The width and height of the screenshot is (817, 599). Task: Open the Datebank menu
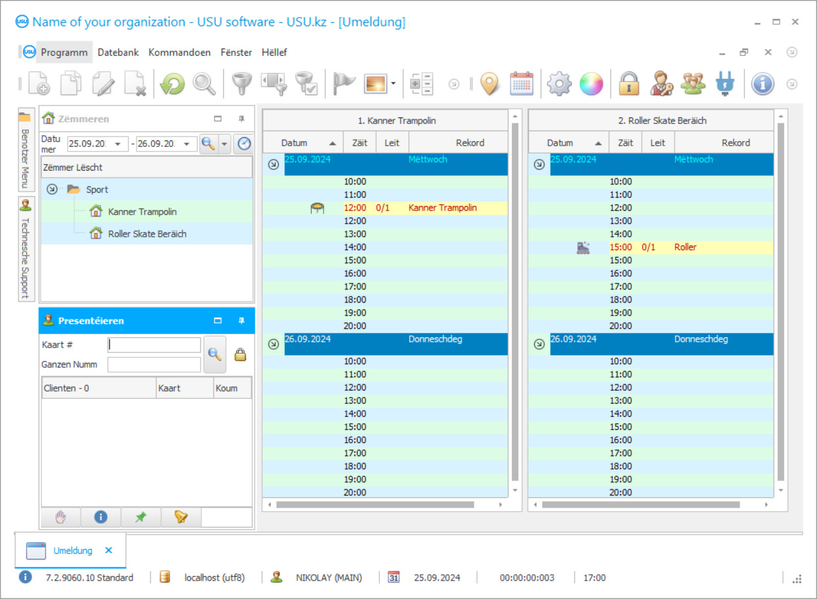click(117, 52)
